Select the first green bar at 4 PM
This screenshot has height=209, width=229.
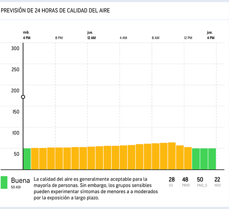tap(27, 159)
